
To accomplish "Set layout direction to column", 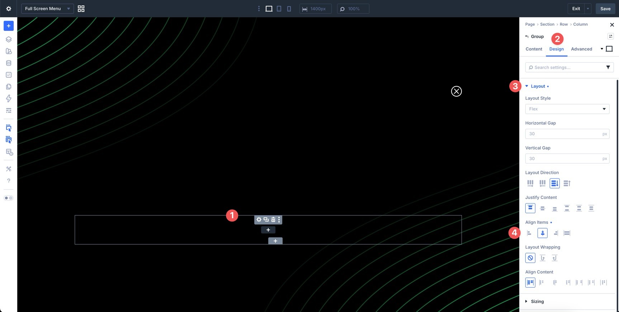I will 555,183.
